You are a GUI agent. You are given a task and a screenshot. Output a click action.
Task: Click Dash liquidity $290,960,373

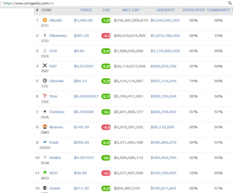(x=163, y=142)
